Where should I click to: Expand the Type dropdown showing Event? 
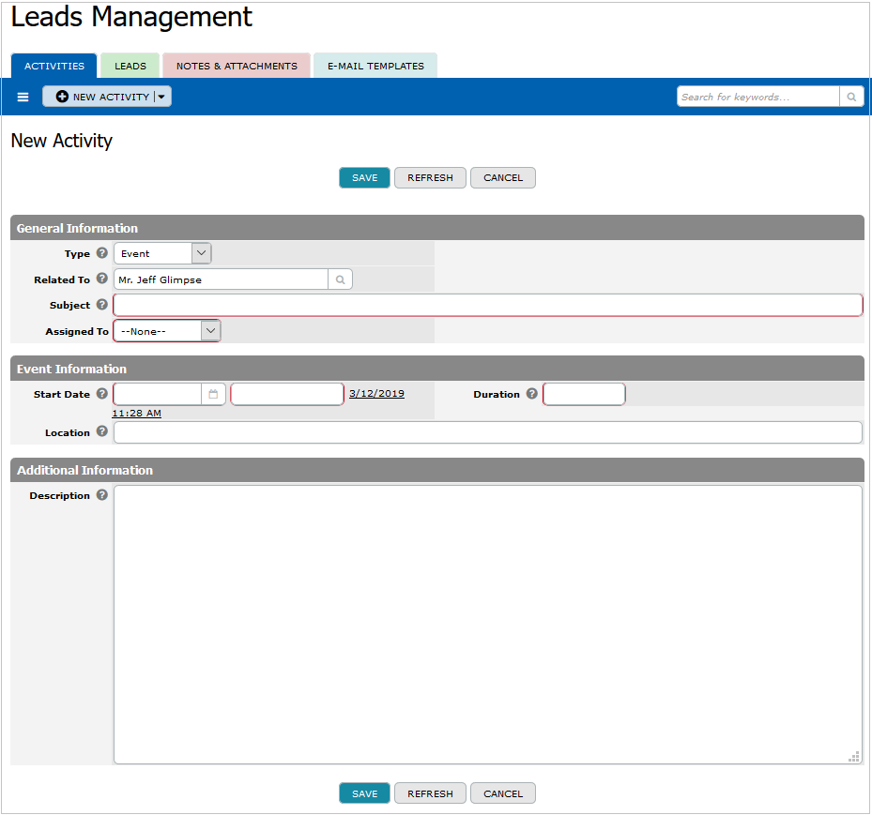201,253
